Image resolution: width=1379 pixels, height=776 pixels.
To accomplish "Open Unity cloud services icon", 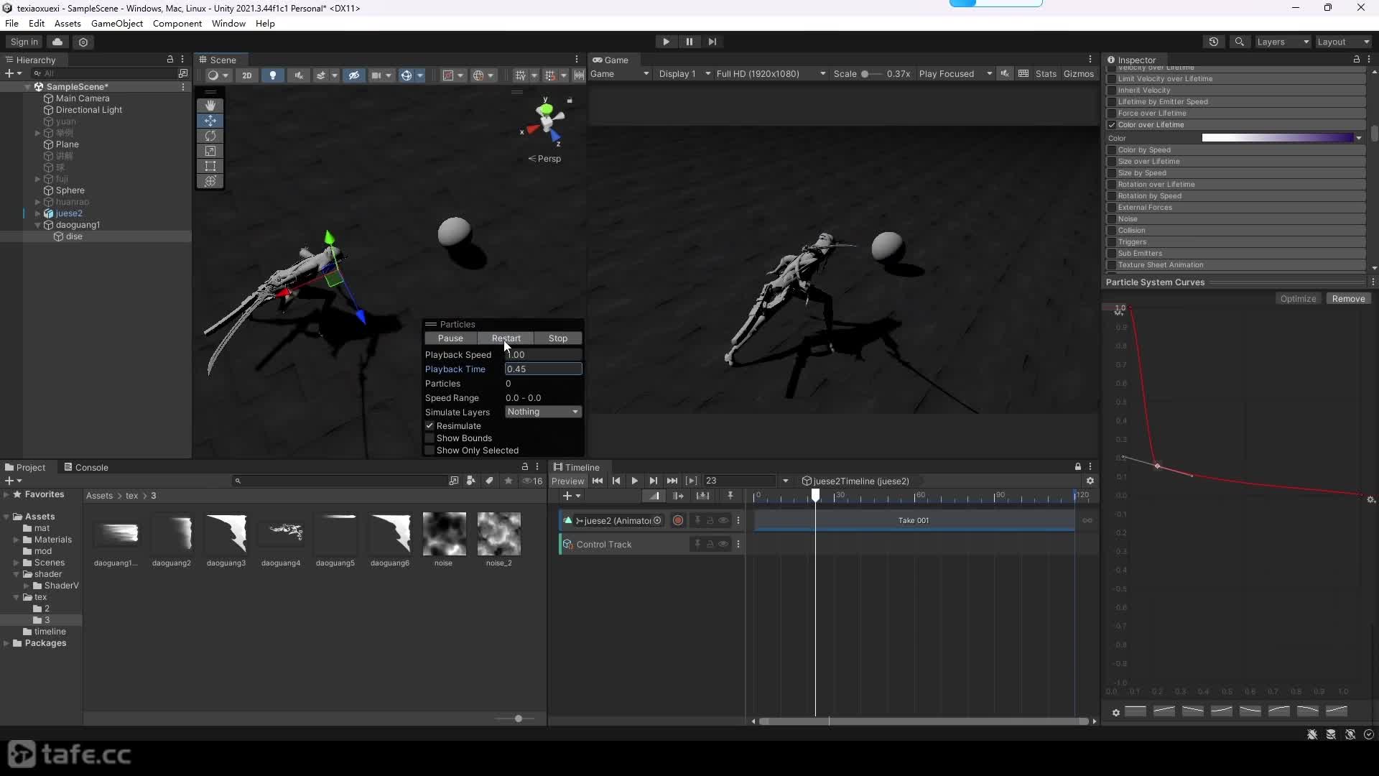I will coord(57,42).
